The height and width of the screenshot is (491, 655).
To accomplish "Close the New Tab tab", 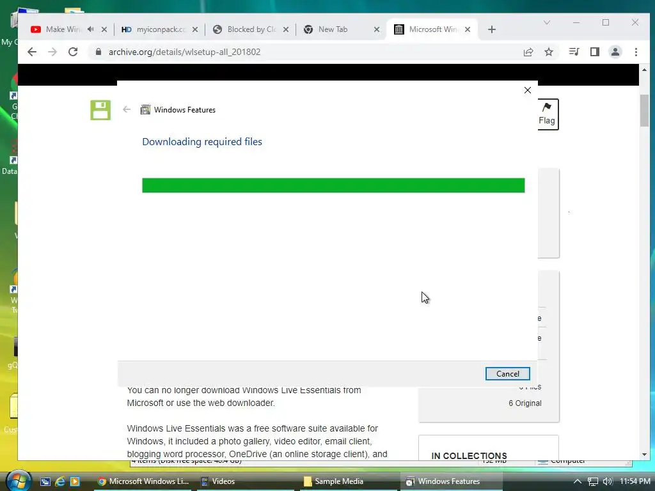I will 377,29.
